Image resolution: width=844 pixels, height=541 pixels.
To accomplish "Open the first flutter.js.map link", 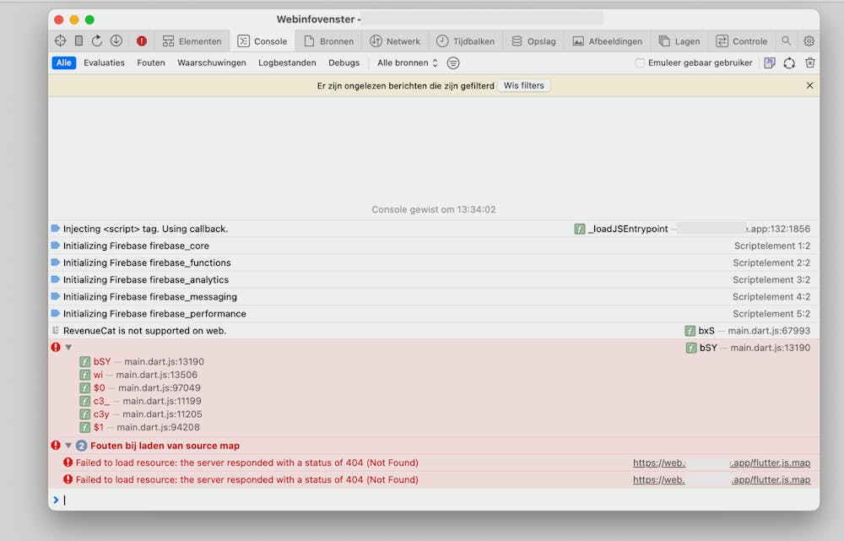I will coord(721,463).
